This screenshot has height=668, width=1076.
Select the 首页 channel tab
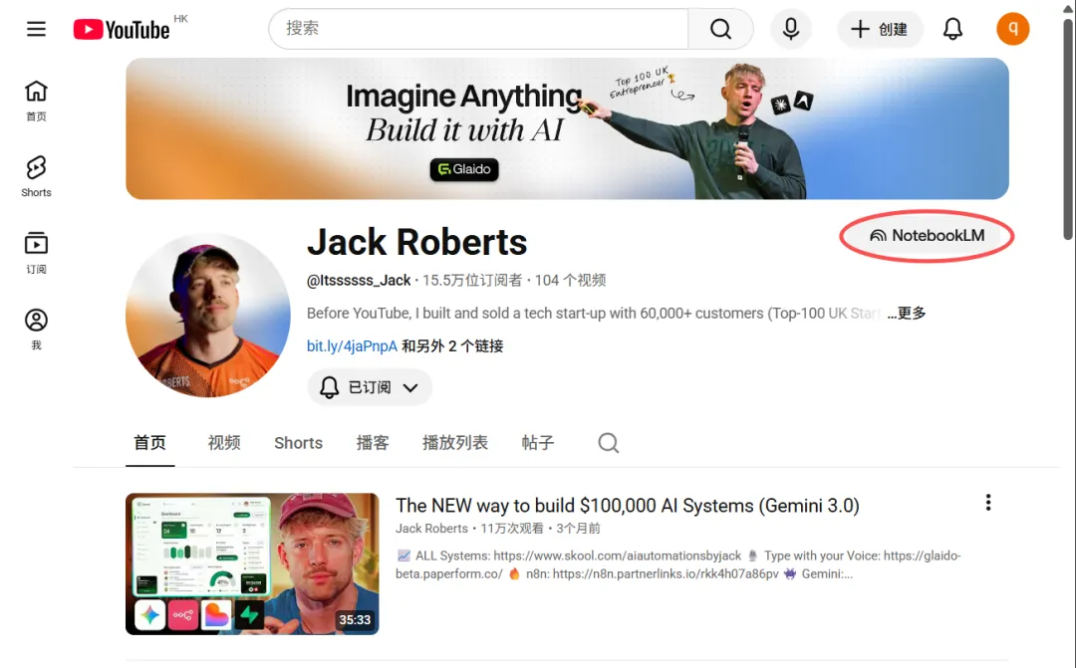pyautogui.click(x=149, y=443)
